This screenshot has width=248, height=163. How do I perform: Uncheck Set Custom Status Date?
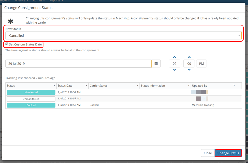[6, 44]
